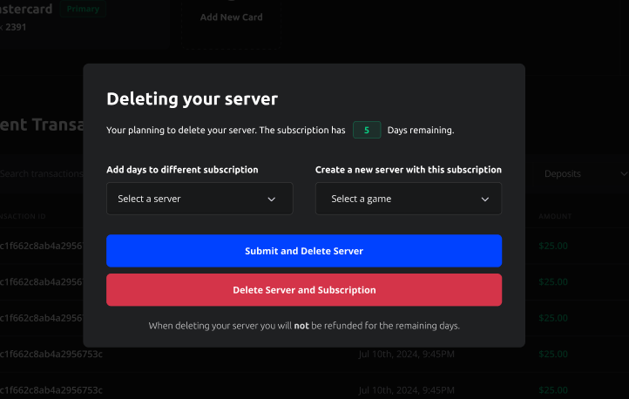Screen dimensions: 629x399
Task: Open the 'Select a server' dropdown
Action: [200, 199]
